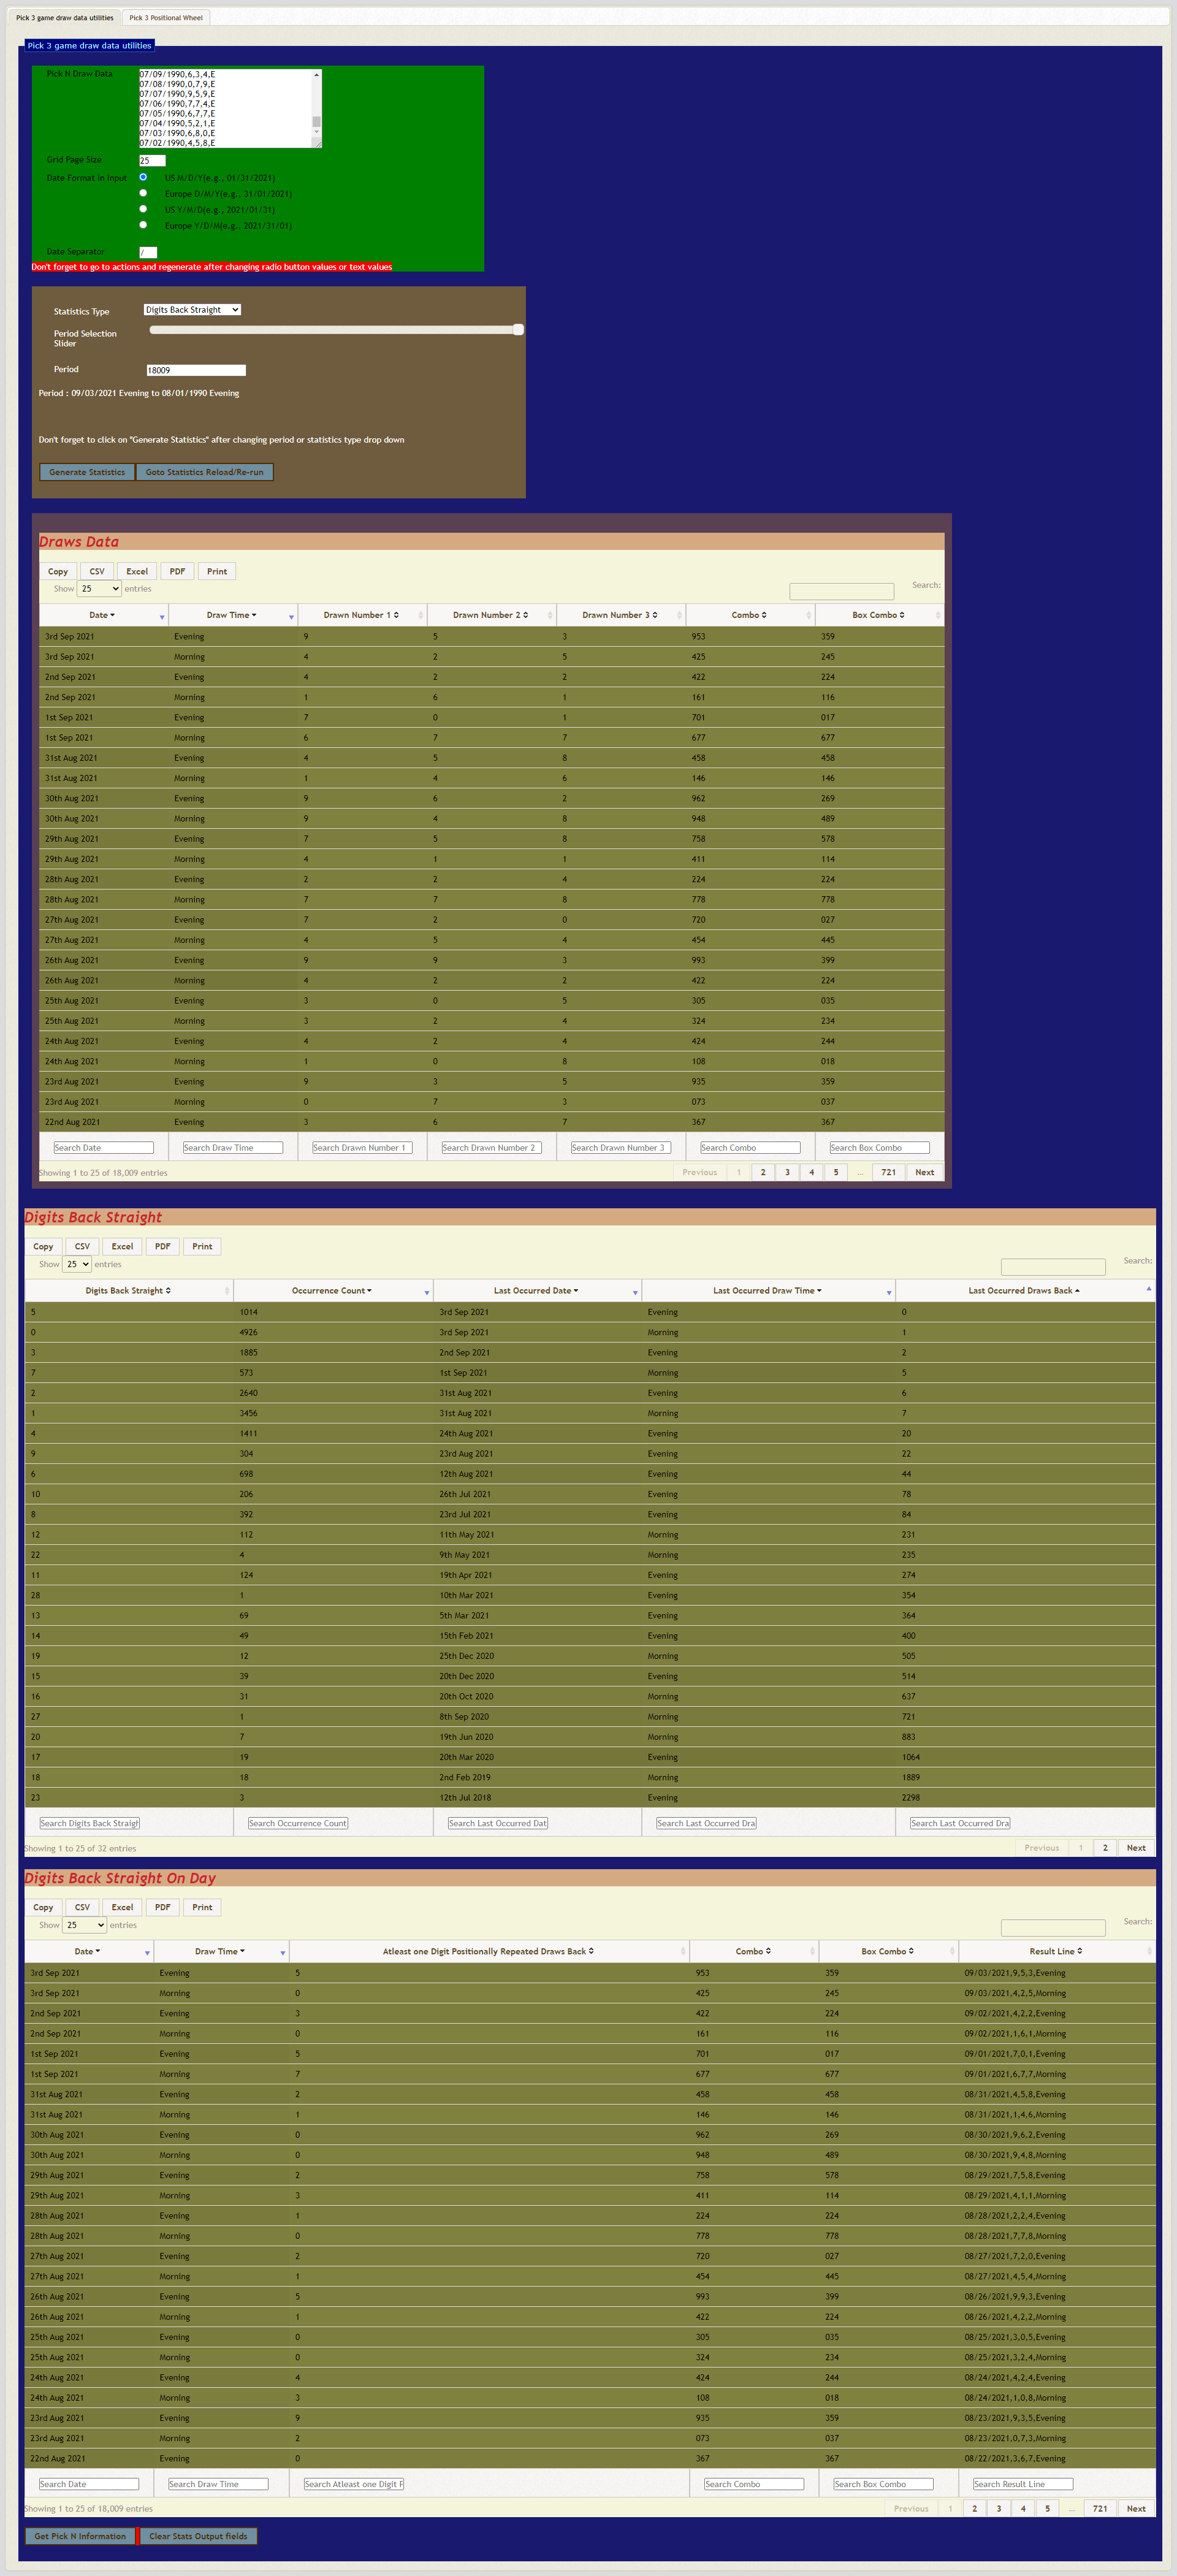Go to page 5 of On Day table
This screenshot has height=2576, width=1177.
coord(1047,2508)
